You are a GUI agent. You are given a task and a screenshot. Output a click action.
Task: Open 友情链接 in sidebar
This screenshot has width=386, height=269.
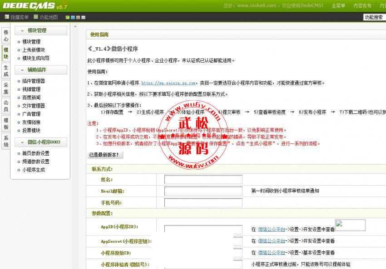[x=31, y=122]
